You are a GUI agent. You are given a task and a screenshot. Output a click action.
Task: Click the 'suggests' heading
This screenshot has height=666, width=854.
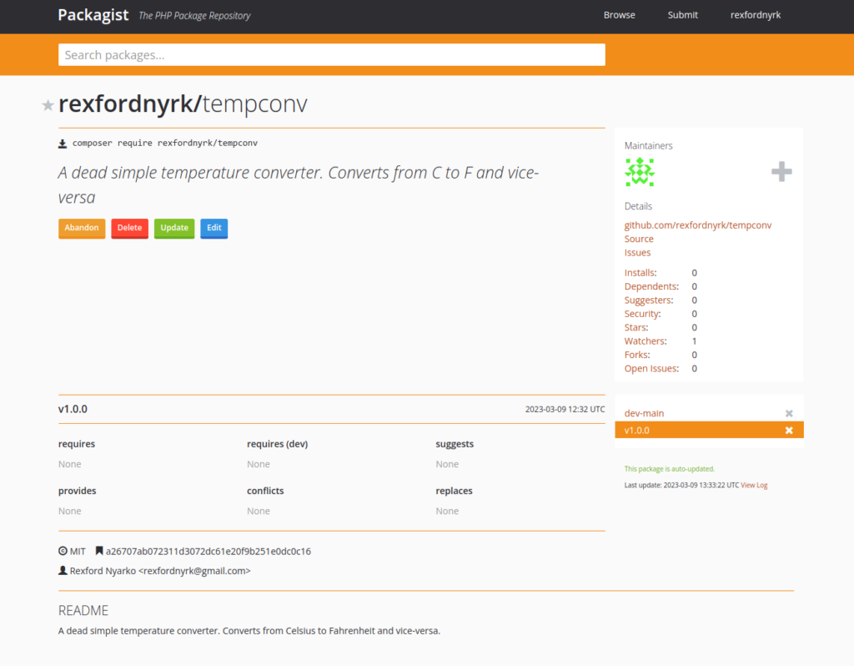pos(455,444)
